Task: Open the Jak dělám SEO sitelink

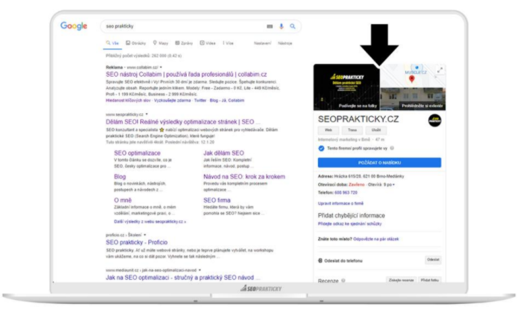Action: 224,153
